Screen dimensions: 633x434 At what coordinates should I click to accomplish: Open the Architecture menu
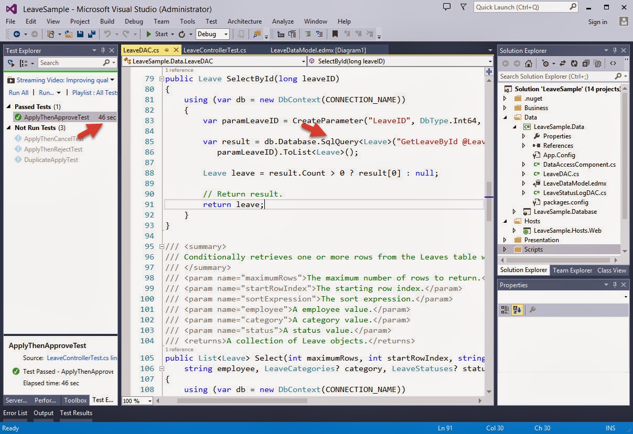244,21
